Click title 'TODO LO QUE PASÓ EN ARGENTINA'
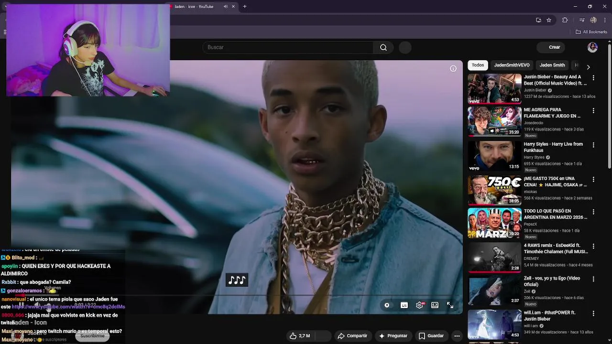The height and width of the screenshot is (344, 612). click(x=556, y=214)
